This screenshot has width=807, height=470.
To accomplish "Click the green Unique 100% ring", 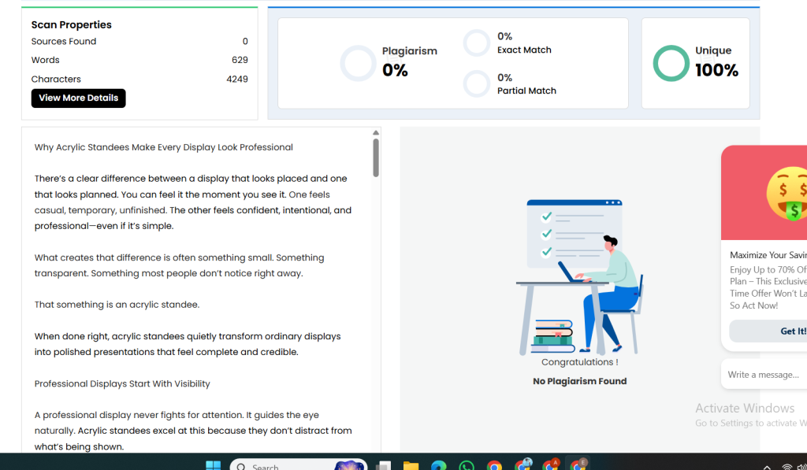I will 671,64.
